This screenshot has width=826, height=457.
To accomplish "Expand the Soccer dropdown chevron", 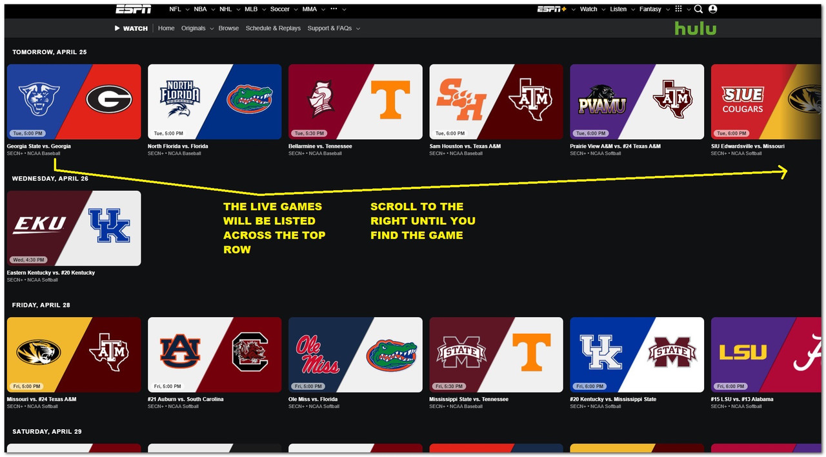I will [x=295, y=10].
